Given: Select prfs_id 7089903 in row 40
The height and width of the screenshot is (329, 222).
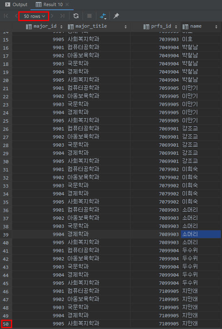Looking at the screenshot, I should (155, 242).
